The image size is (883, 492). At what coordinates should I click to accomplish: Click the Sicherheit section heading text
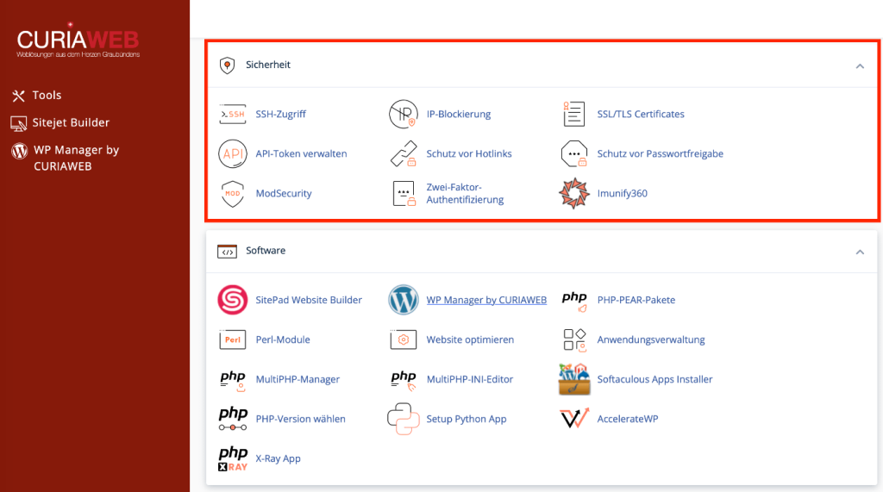(x=267, y=65)
